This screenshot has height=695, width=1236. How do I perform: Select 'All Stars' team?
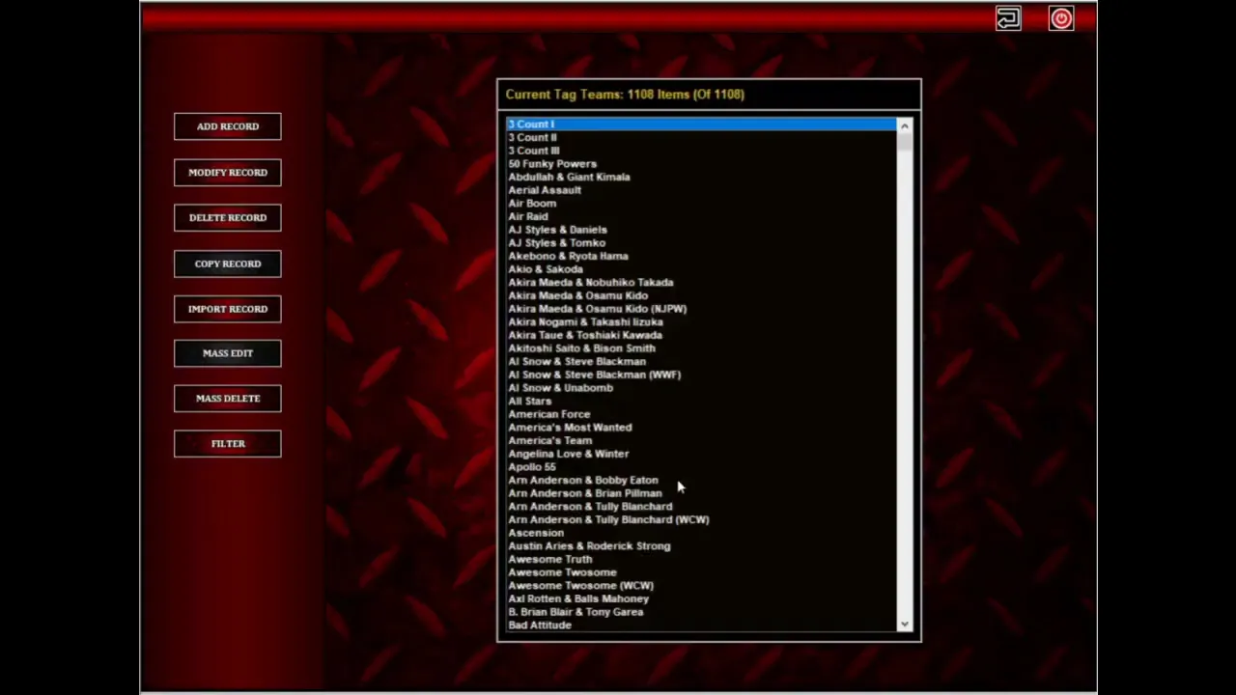pos(702,401)
